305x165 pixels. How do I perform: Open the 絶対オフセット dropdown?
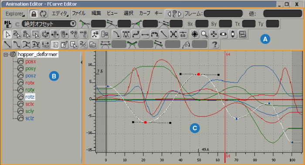click(x=49, y=24)
